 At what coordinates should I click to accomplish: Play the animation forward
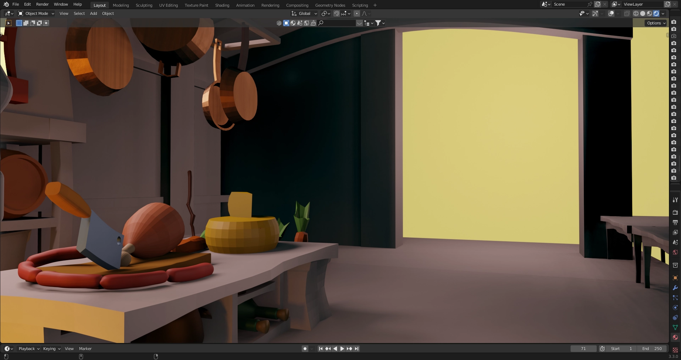[x=342, y=349]
